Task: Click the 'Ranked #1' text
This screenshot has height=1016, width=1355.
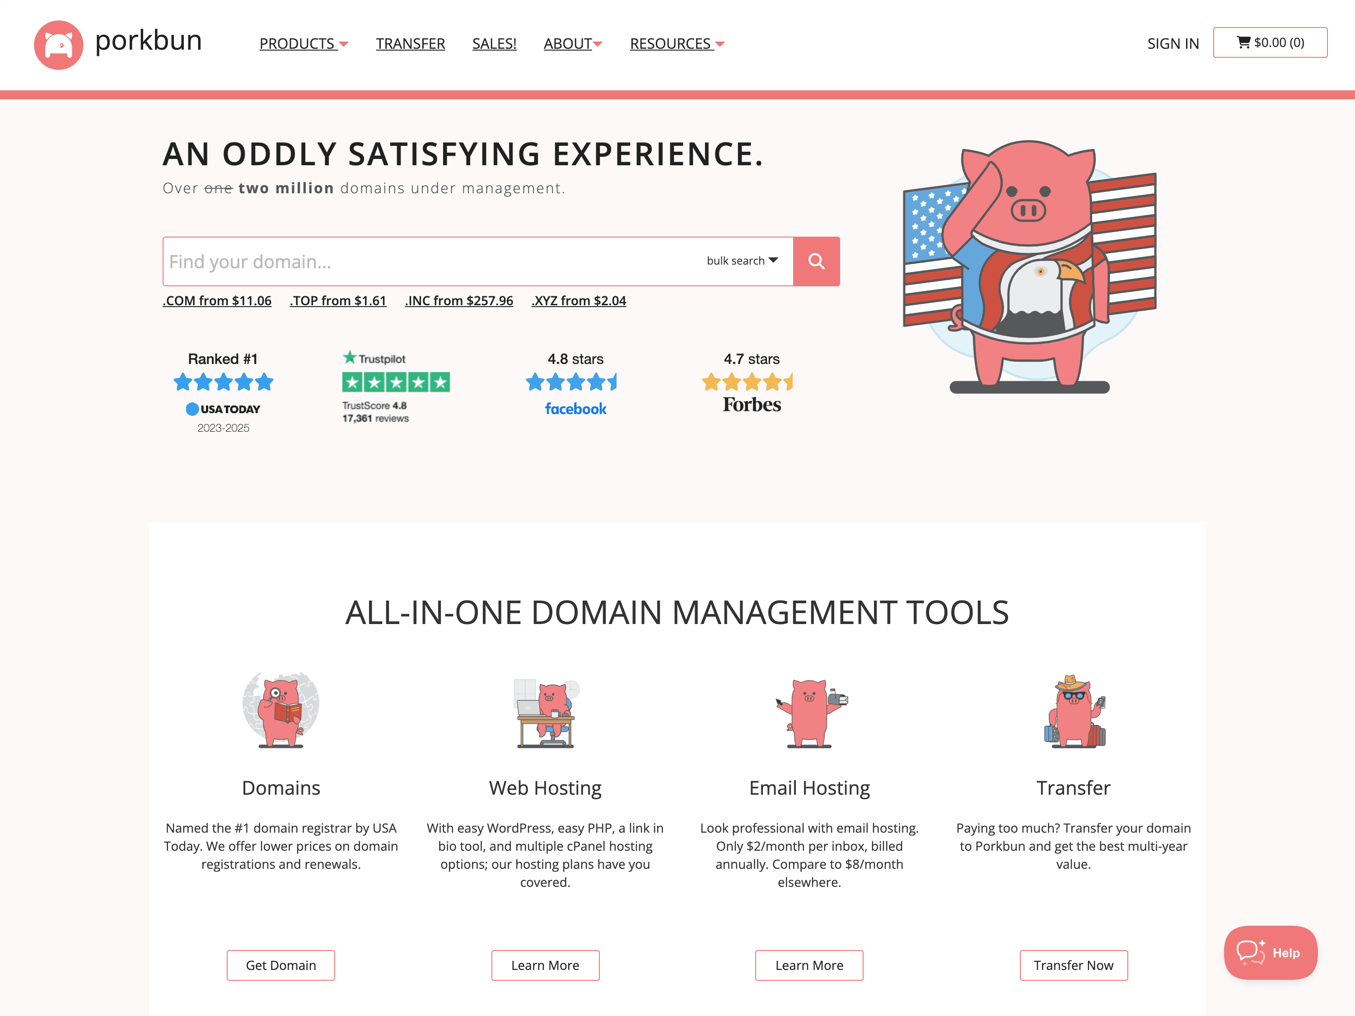Action: [223, 359]
